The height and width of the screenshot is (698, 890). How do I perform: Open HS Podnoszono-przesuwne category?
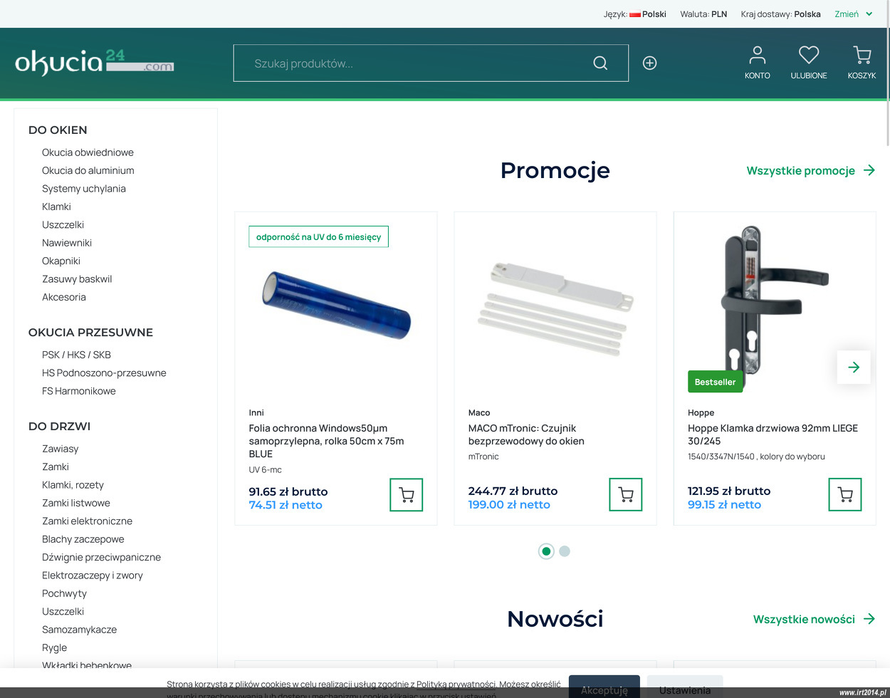(104, 373)
